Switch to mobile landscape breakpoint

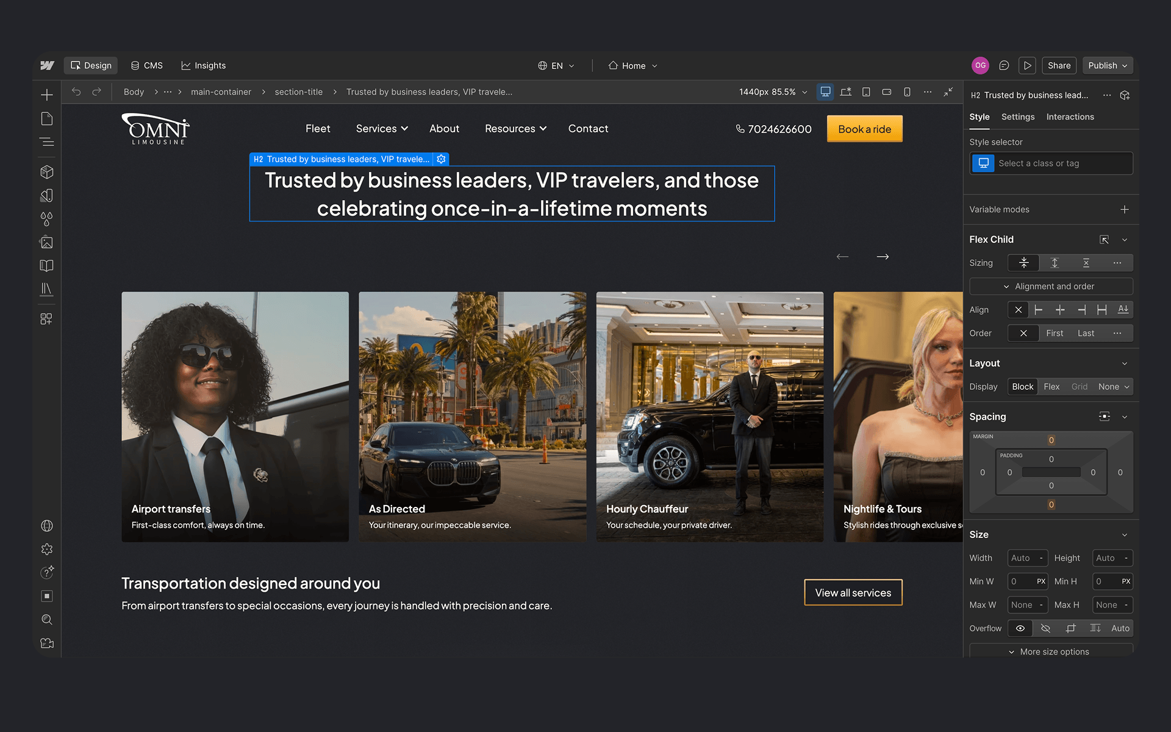point(887,91)
